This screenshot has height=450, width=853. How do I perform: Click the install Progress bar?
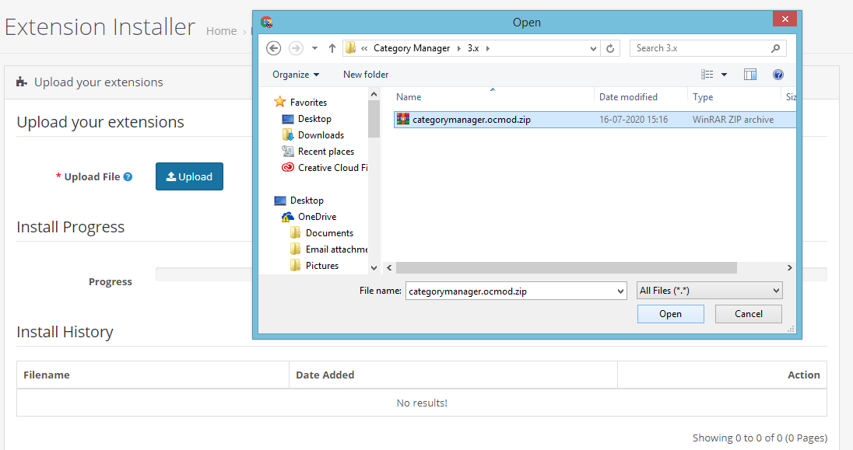coord(491,274)
